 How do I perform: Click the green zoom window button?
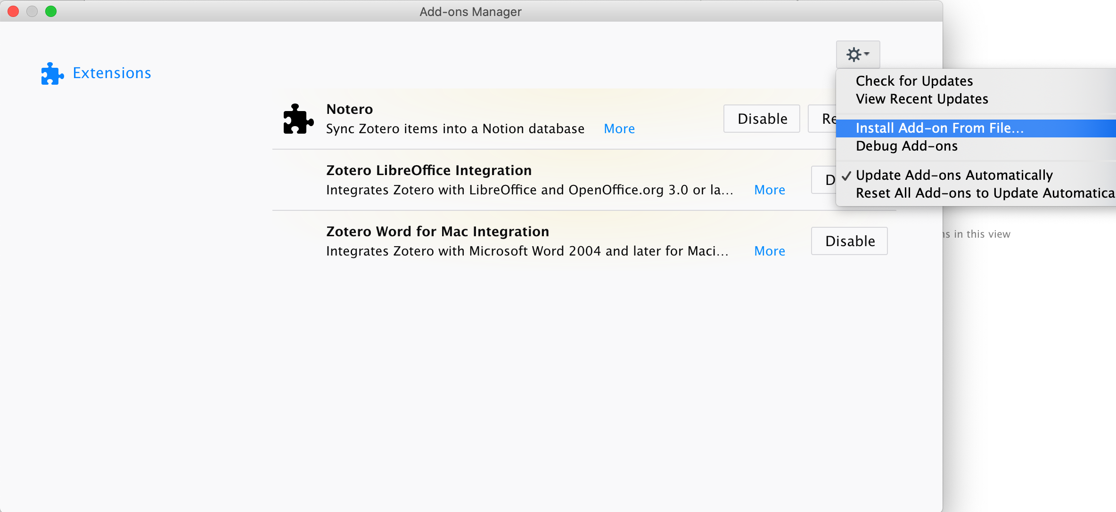[51, 11]
